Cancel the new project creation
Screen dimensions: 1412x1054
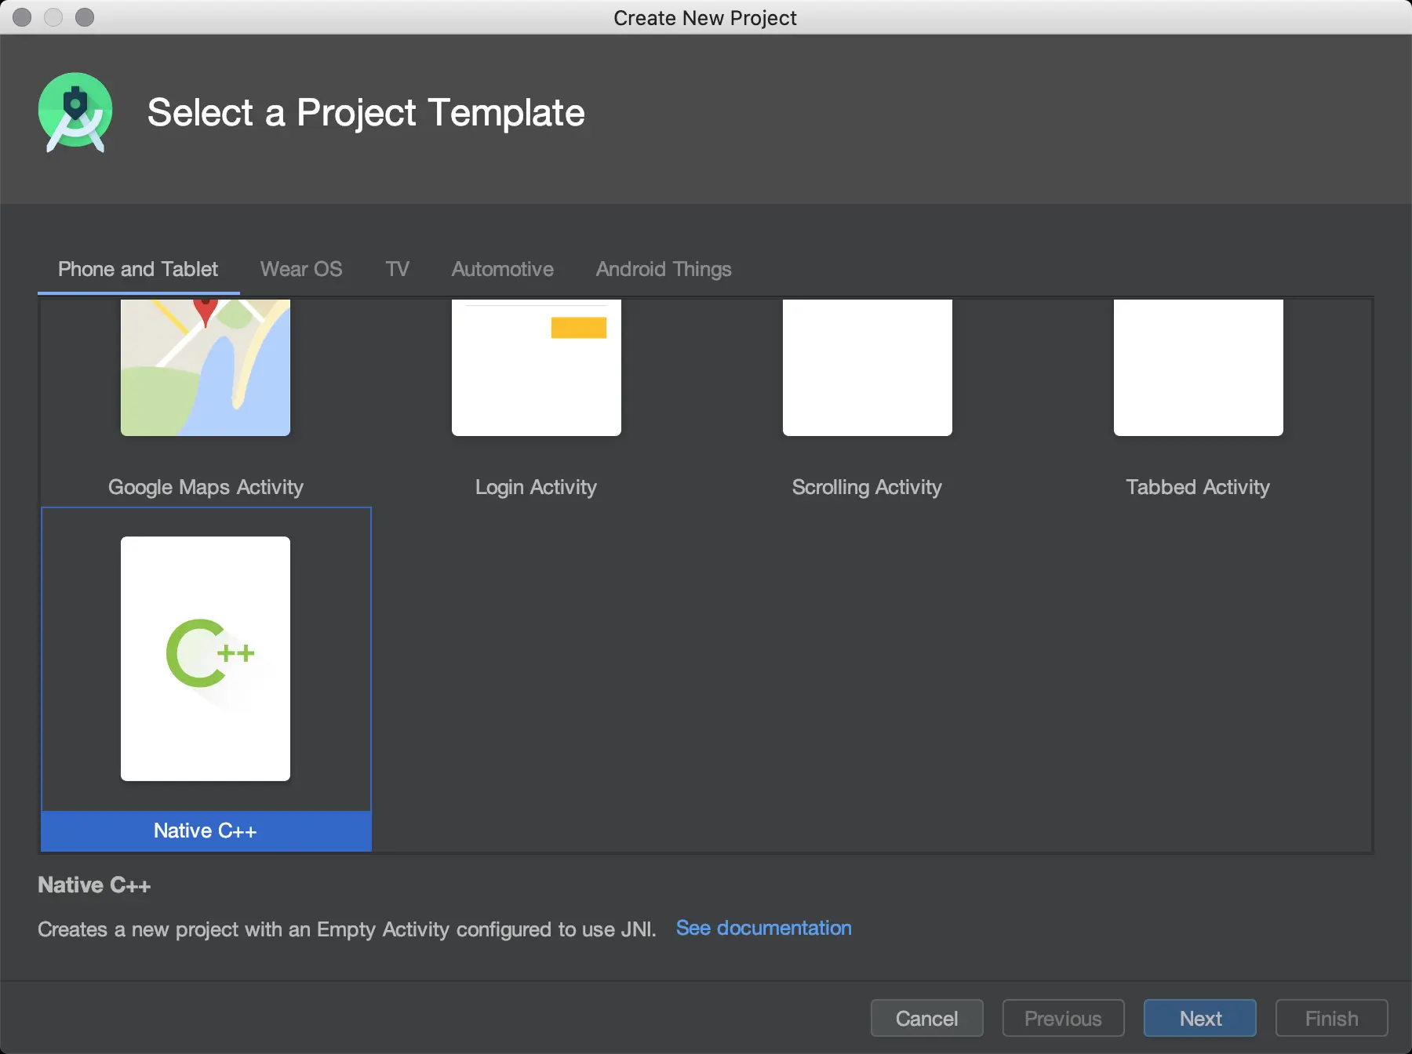pos(926,1018)
